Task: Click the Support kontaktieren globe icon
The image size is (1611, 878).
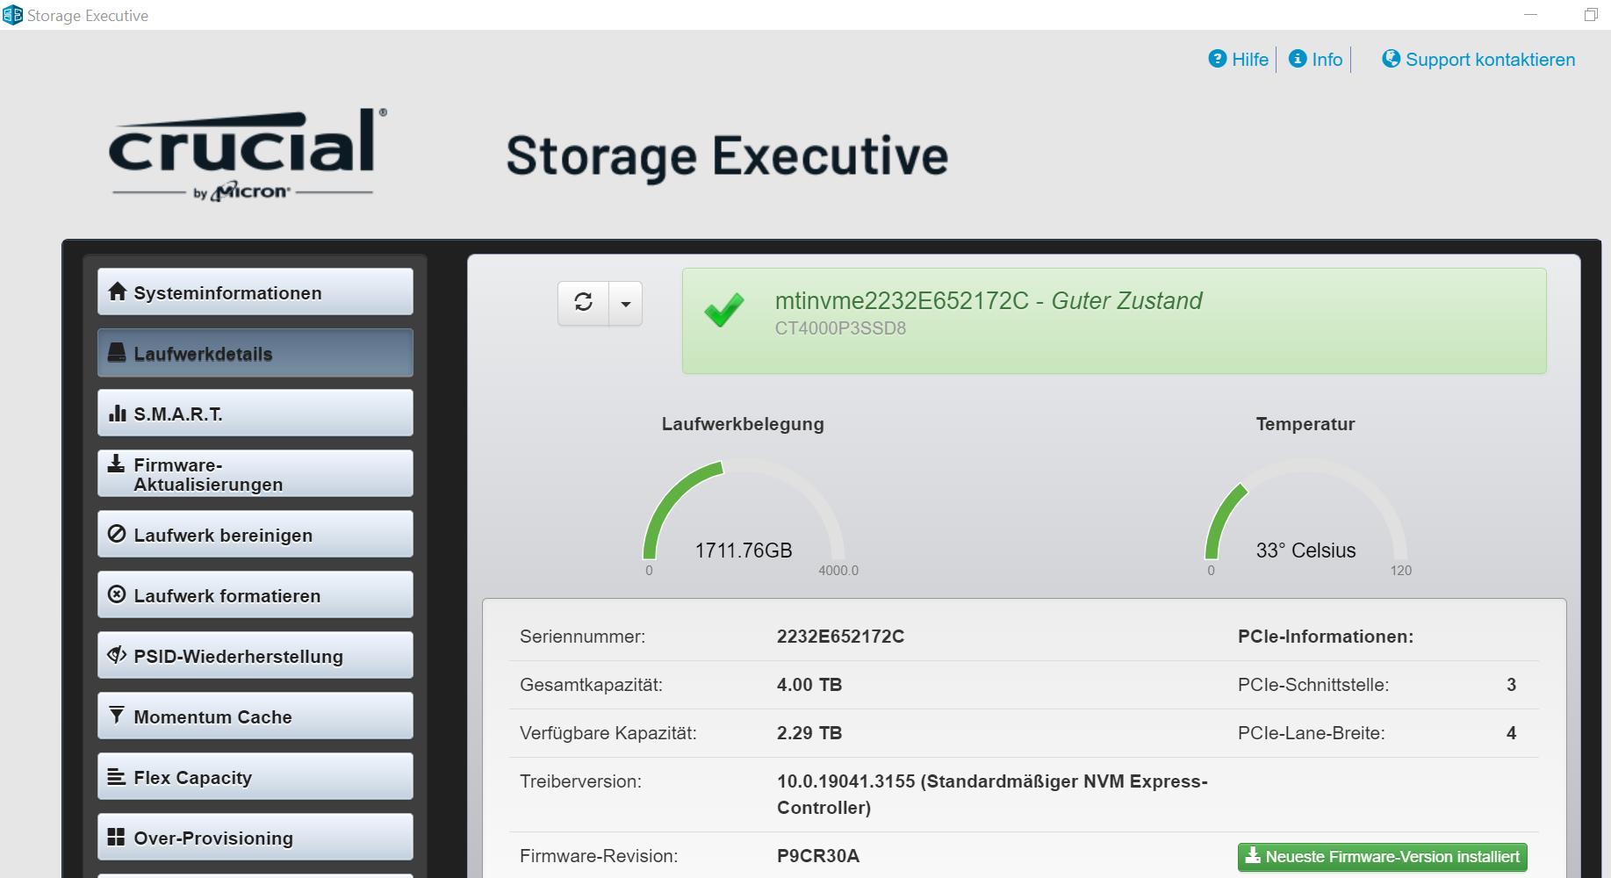Action: (1391, 59)
